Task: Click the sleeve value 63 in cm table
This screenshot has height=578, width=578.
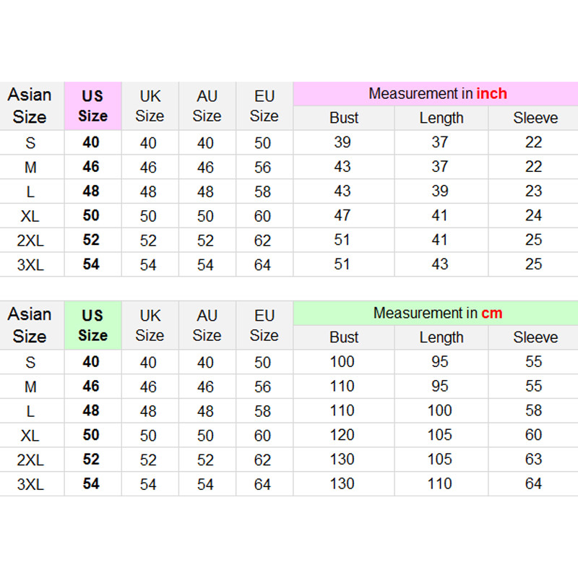Action: (x=534, y=460)
